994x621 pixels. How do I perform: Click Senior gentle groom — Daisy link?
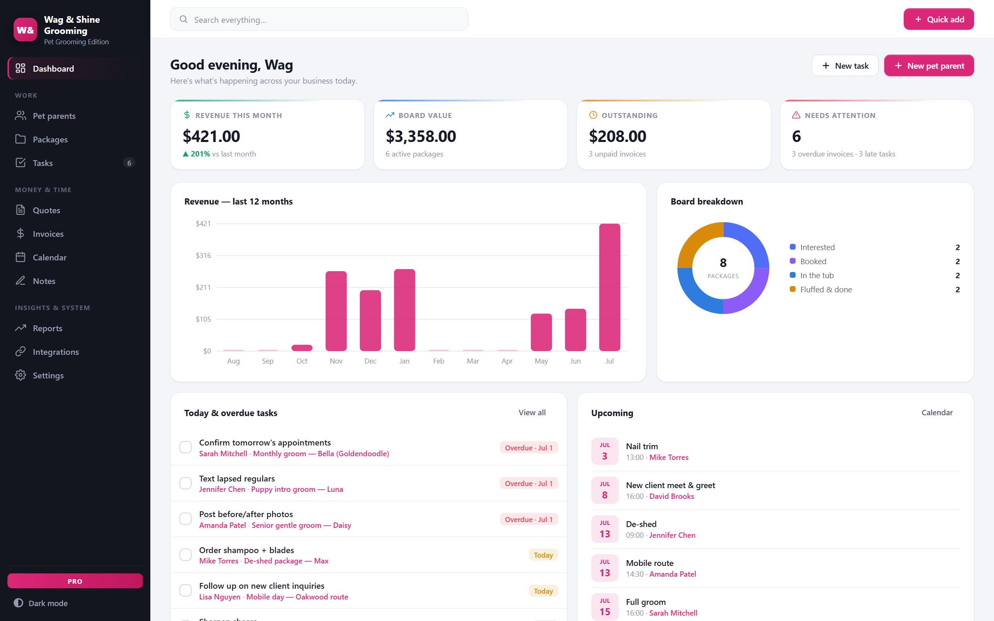pos(301,525)
